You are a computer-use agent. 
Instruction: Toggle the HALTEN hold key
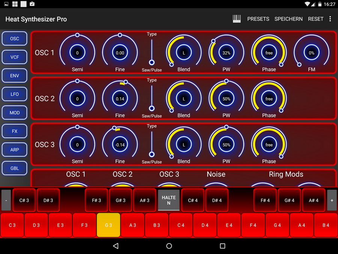pyautogui.click(x=169, y=200)
